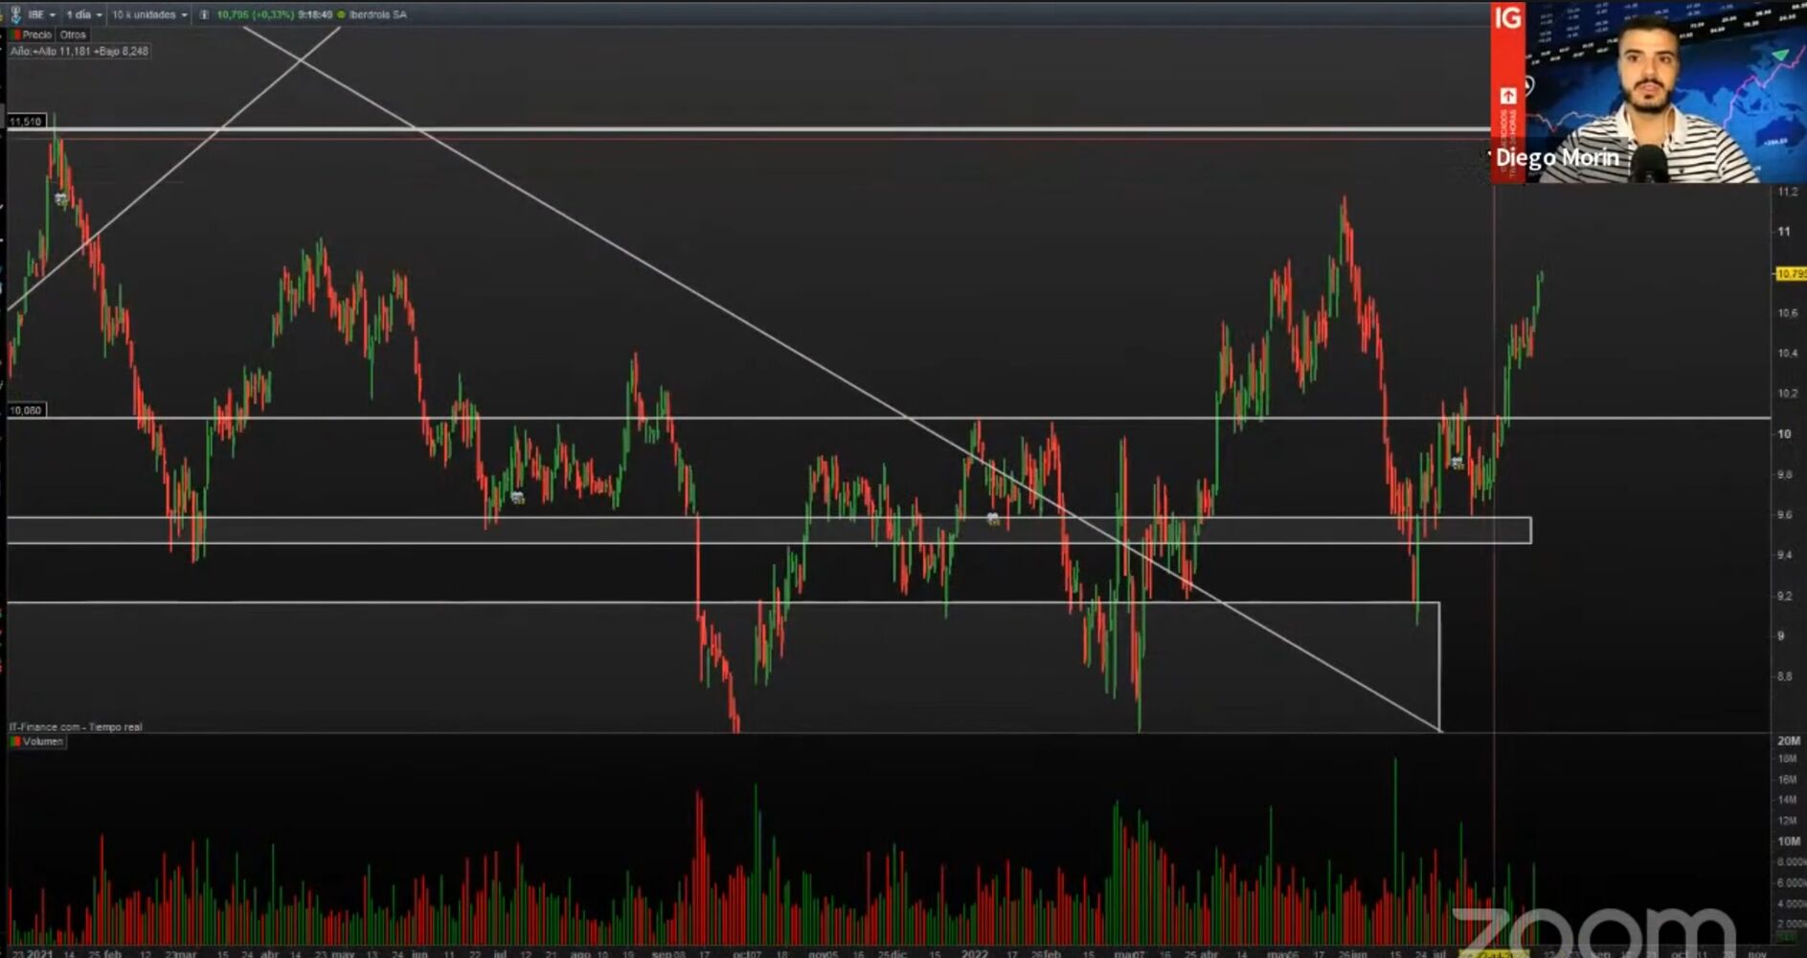Click the price axis label 11
This screenshot has height=958, width=1807.
[x=1784, y=232]
